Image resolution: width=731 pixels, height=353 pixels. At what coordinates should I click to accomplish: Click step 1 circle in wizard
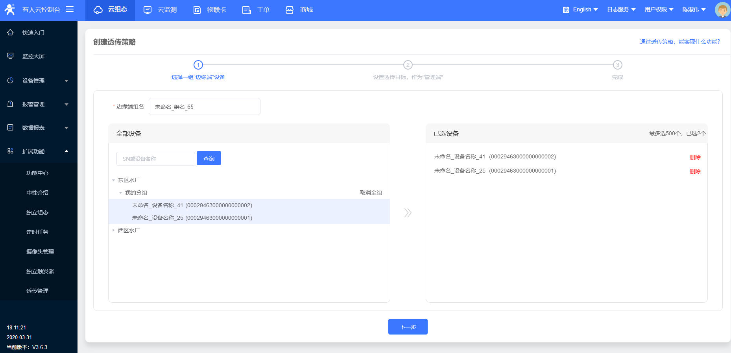click(198, 65)
